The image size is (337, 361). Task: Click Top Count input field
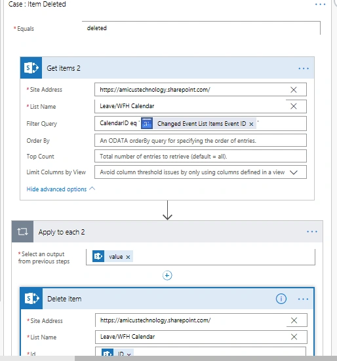coord(201,157)
